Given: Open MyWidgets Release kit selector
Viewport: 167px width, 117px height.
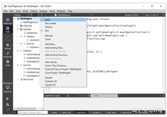Looking at the screenshot, I should coord(7,87).
